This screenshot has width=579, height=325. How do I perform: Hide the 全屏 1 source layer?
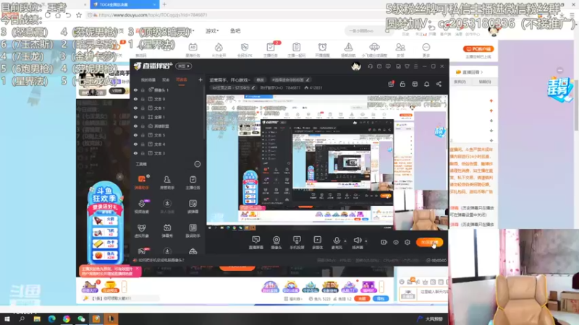click(x=135, y=117)
